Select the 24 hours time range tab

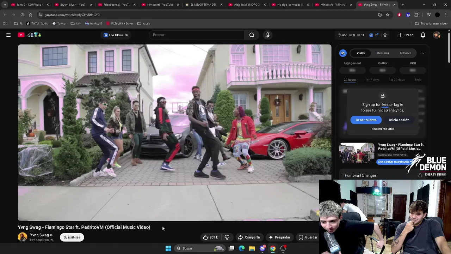(350, 80)
